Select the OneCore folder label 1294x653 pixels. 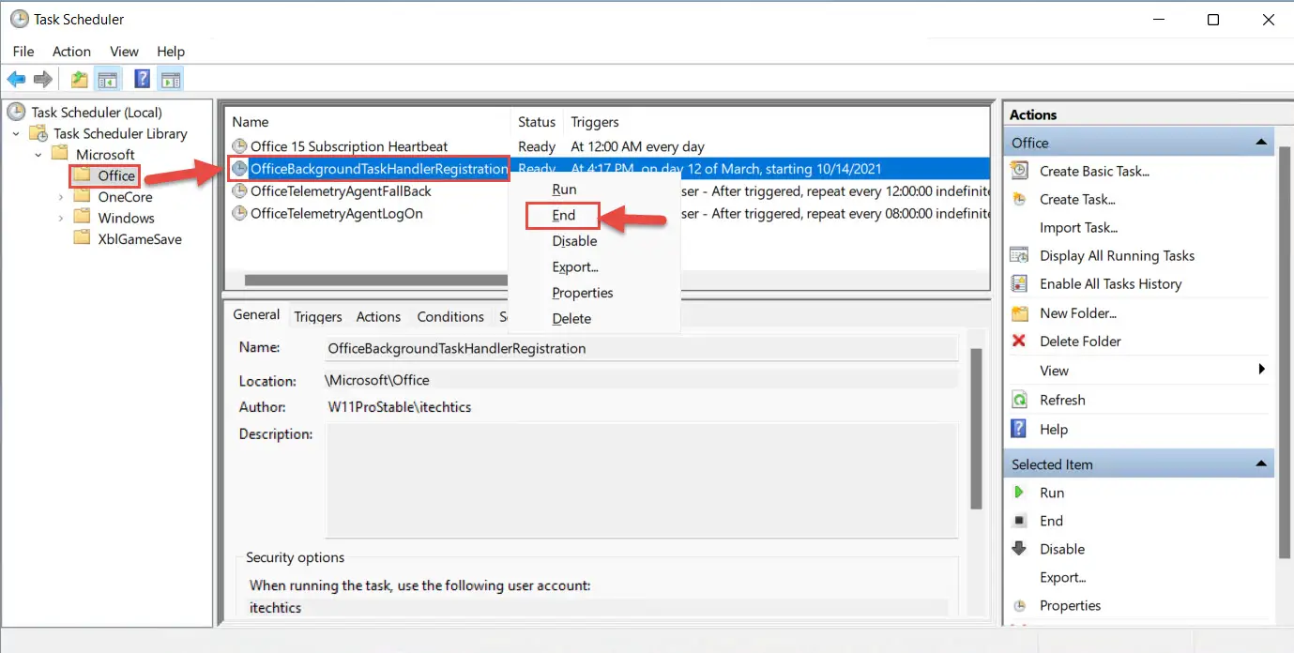[x=125, y=197]
